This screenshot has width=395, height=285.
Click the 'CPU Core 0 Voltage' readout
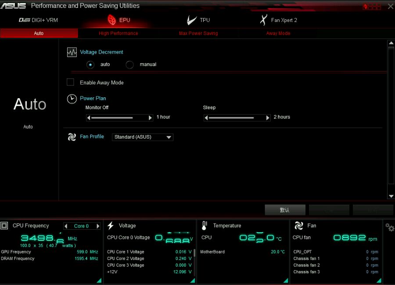tap(174, 238)
